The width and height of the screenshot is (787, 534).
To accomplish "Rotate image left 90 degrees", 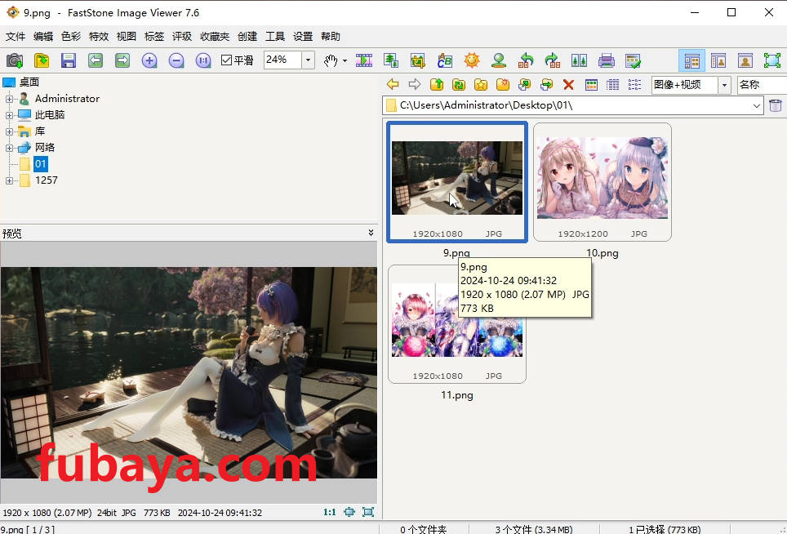I will (526, 60).
